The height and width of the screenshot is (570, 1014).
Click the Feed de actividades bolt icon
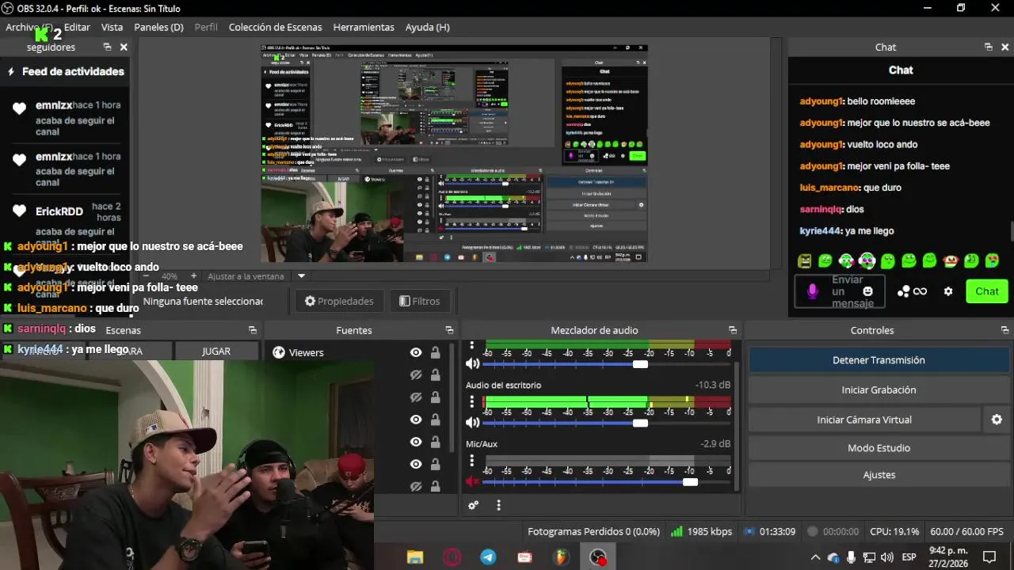click(x=11, y=71)
